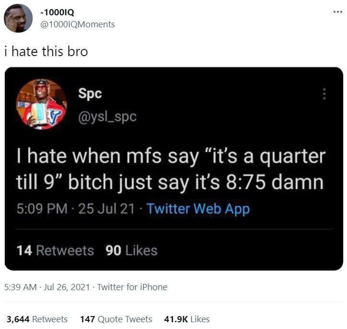
Task: Click the -1000IQ display name
Action: tap(57, 12)
